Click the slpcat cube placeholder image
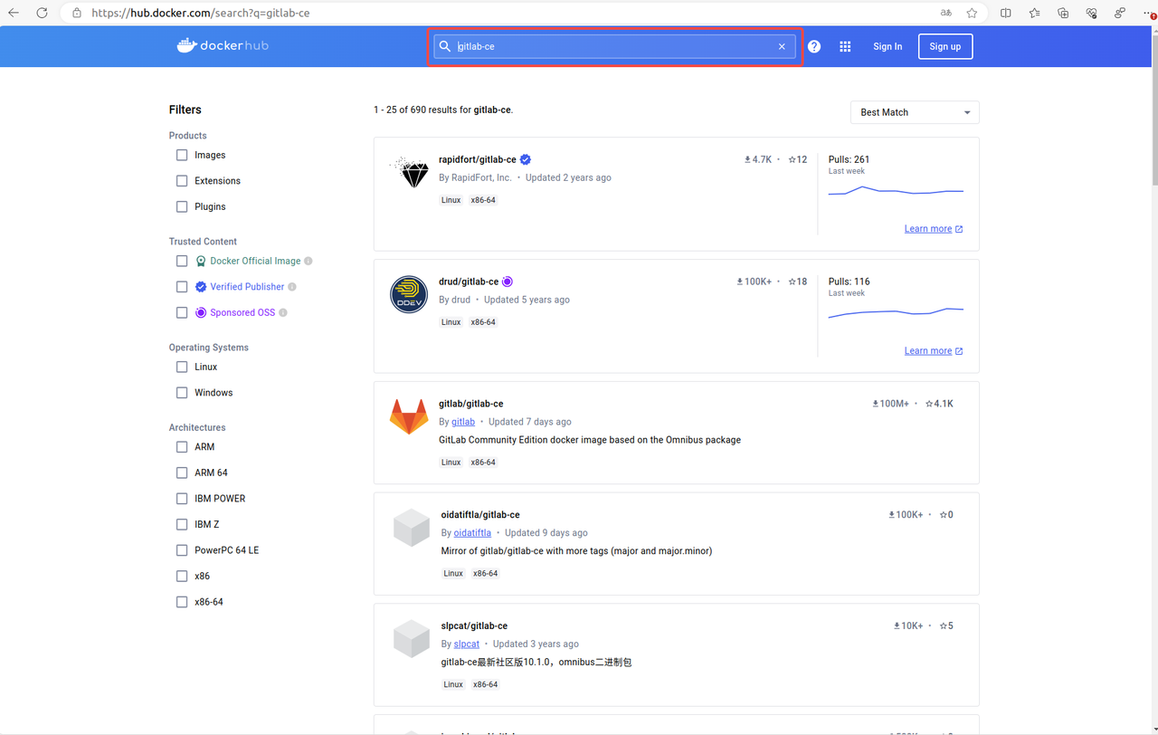Screen dimensions: 1158x735 pyautogui.click(x=411, y=639)
